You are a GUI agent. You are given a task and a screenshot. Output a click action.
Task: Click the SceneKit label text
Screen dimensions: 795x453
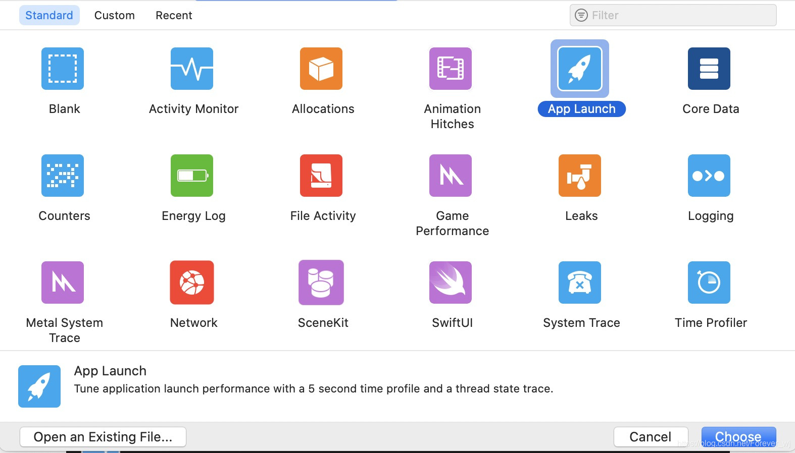tap(323, 323)
